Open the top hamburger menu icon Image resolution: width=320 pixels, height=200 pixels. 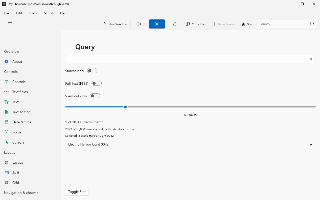coord(10,24)
